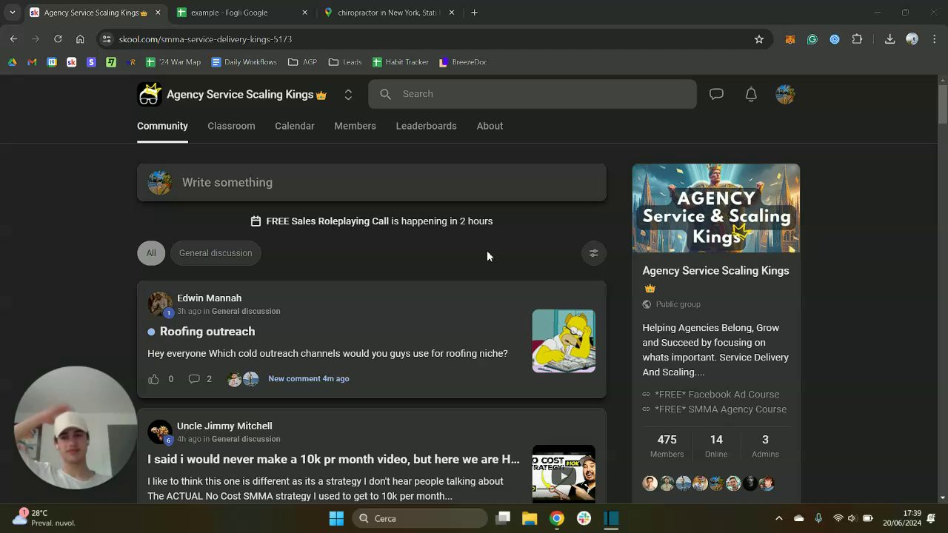This screenshot has height=533, width=948.
Task: Go to the Classroom tab
Action: pyautogui.click(x=231, y=126)
